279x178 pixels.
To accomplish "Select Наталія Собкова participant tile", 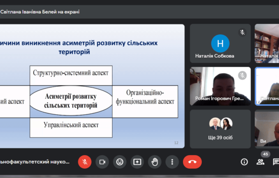I will click(220, 44).
